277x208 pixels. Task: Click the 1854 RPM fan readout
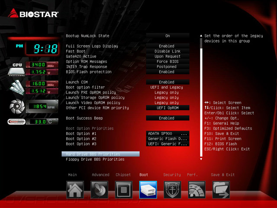(x=42, y=106)
